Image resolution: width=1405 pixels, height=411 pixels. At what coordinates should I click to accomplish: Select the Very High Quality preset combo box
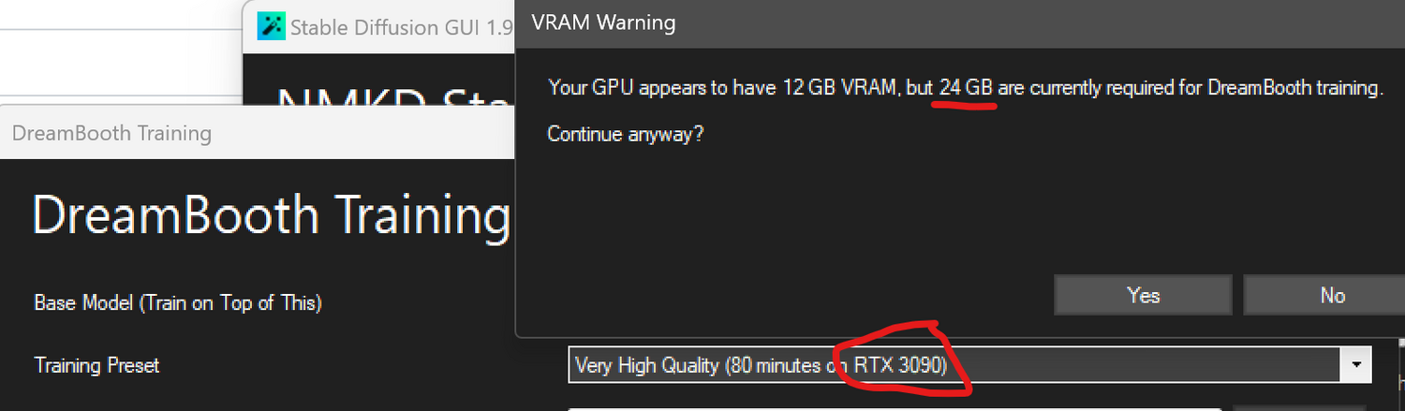coord(969,364)
